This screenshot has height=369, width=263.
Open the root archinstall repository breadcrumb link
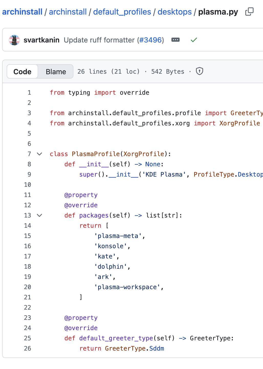[x=22, y=12]
